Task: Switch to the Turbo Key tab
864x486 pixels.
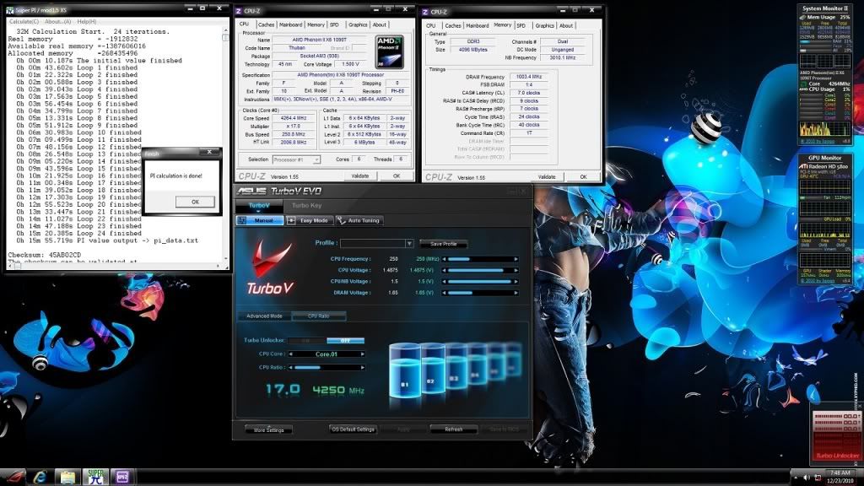Action: coord(307,206)
